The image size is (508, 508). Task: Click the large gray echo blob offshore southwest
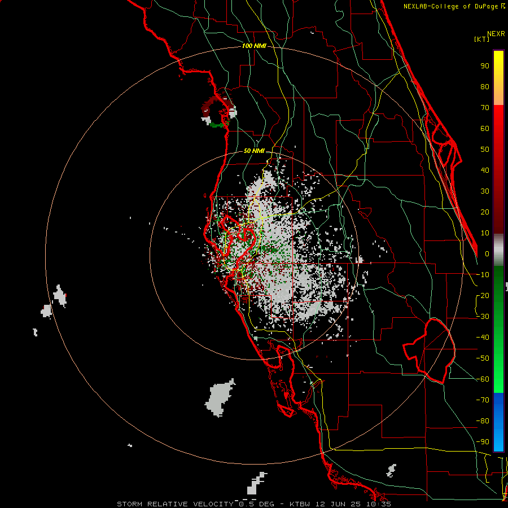(x=219, y=397)
